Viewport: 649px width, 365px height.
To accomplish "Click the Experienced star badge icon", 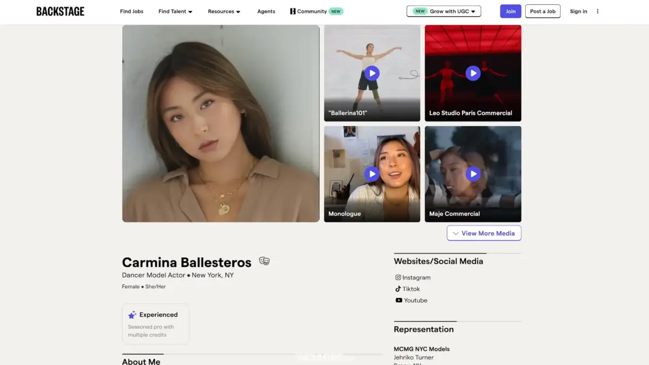I will (x=132, y=315).
